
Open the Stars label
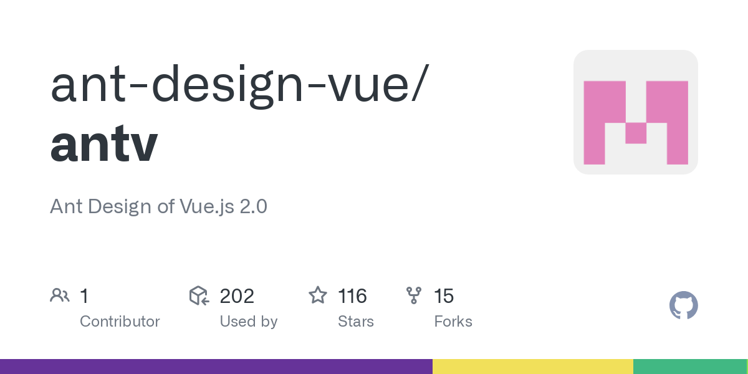coord(355,322)
